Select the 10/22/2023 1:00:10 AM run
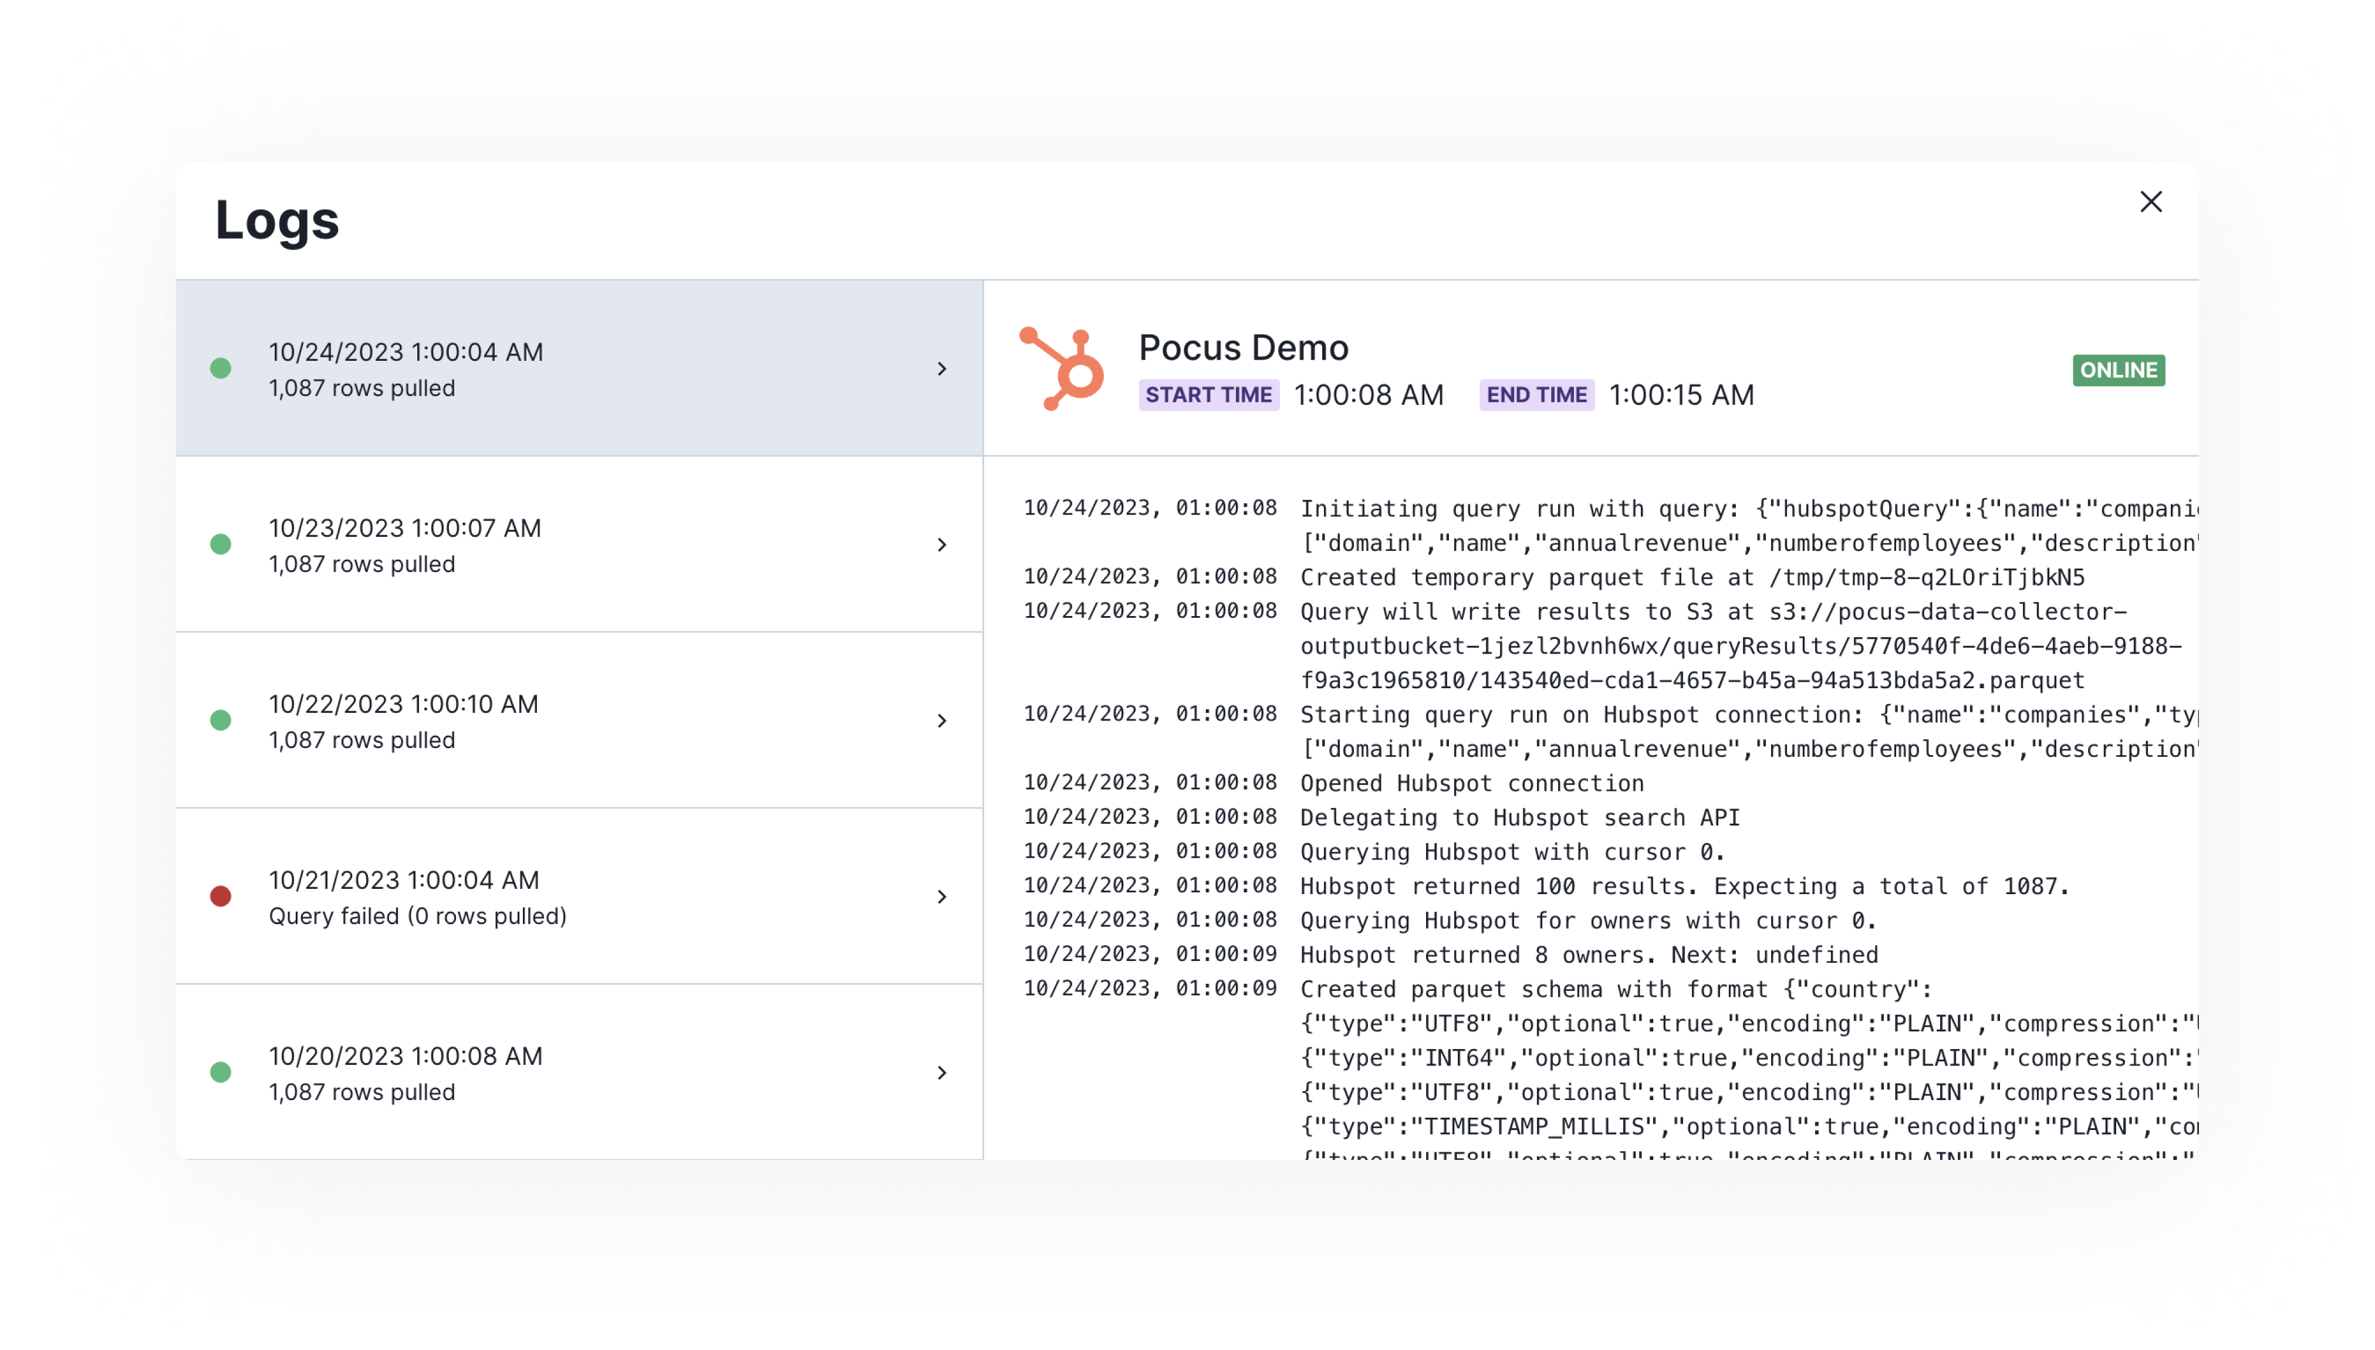 click(403, 705)
